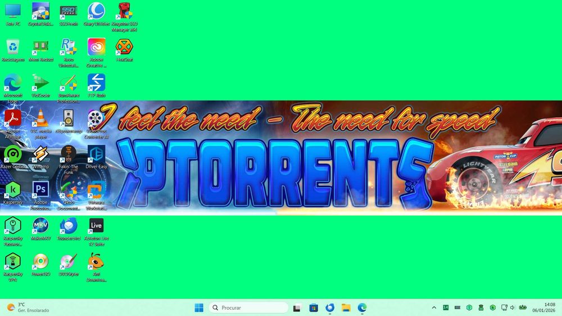The image size is (562, 316).
Task: Click the Kaspersky Password Manager tray icon
Action: coord(469,308)
